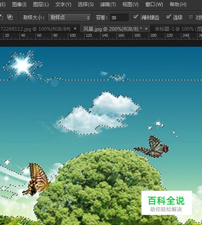Viewport: 202px width, 225px height.
Task: Open the 帮助(H) menu
Action: click(x=178, y=4)
